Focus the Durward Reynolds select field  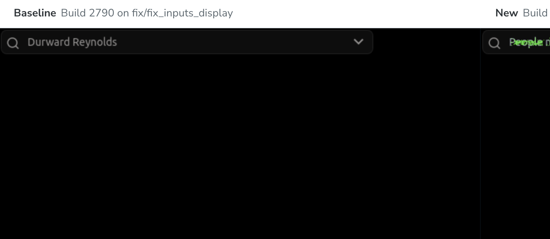point(187,42)
